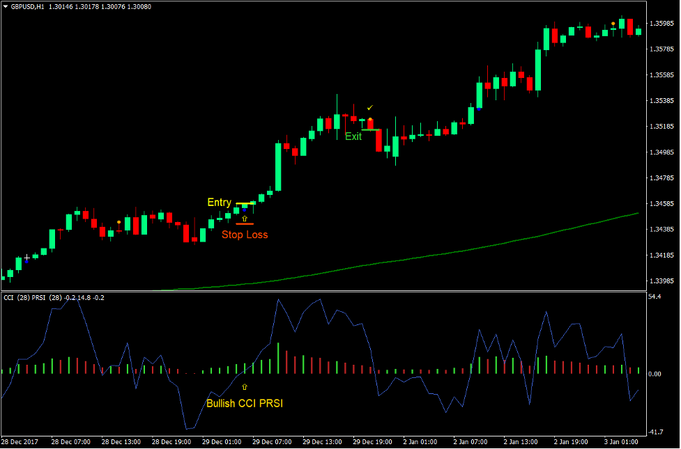Click the yellow checkmark above the Exit level
This screenshot has height=449, width=681.
[x=370, y=108]
